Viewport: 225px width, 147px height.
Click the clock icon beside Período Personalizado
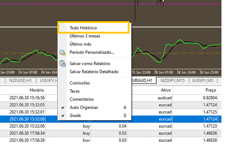62,52
